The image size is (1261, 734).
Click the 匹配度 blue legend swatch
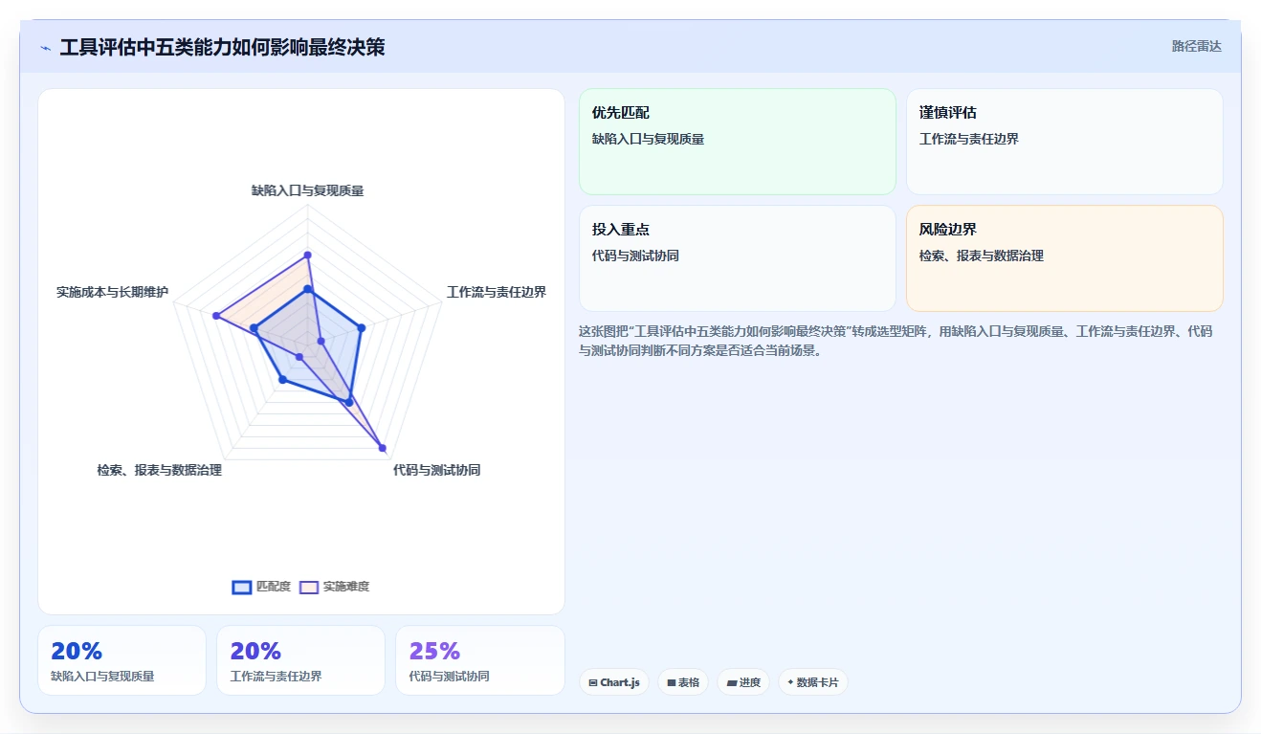pyautogui.click(x=242, y=587)
